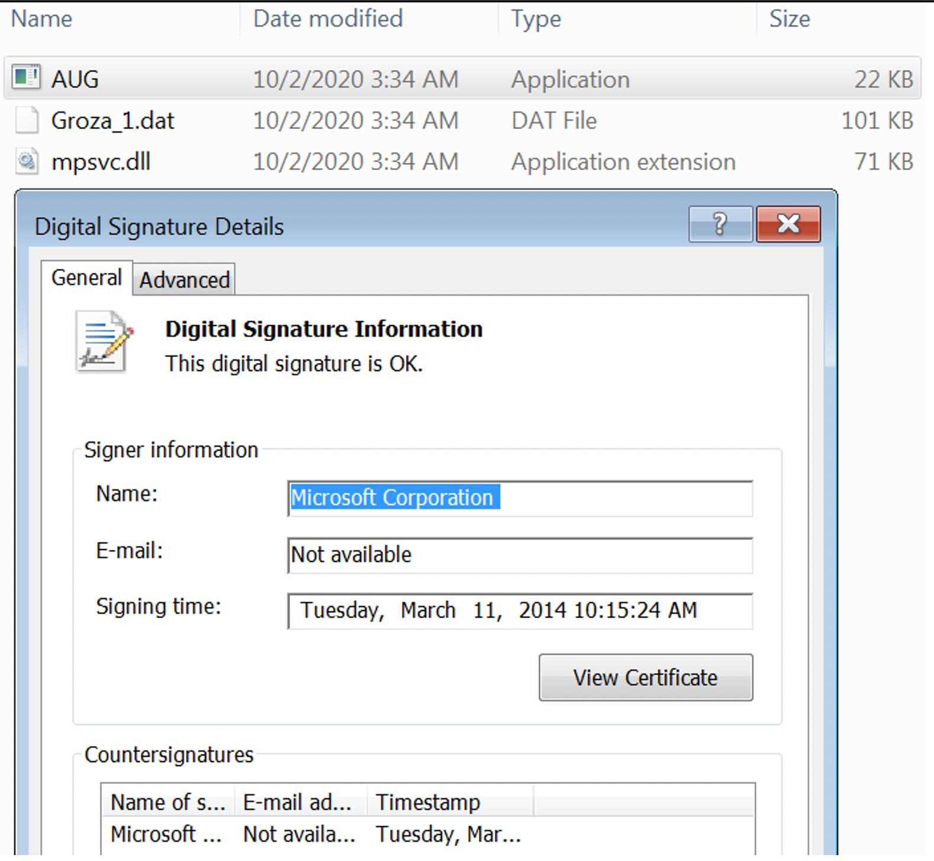The height and width of the screenshot is (861, 934).
Task: Select the mpsvc.dll file icon
Action: 27,162
